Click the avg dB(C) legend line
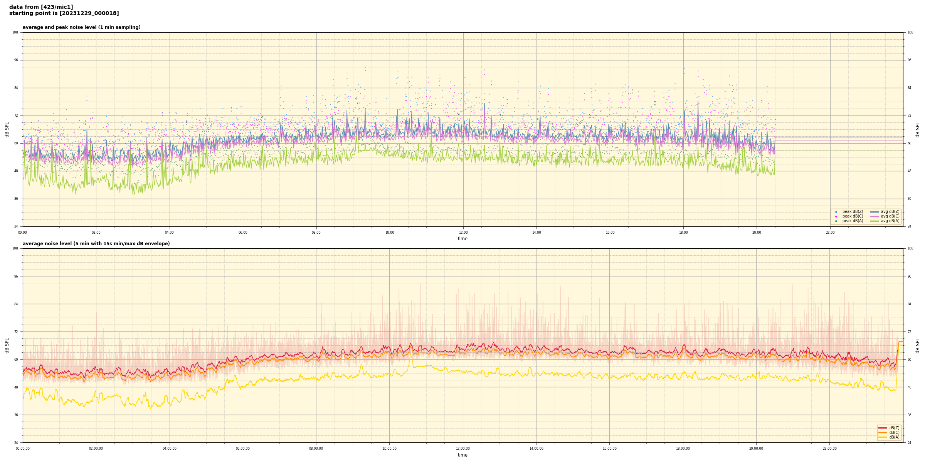Screen dimensions: 925x462 [x=875, y=216]
